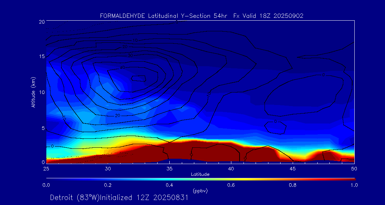The height and width of the screenshot is (205, 385).
Task: Click colorbar scale label 0.0
Action: 46,185
